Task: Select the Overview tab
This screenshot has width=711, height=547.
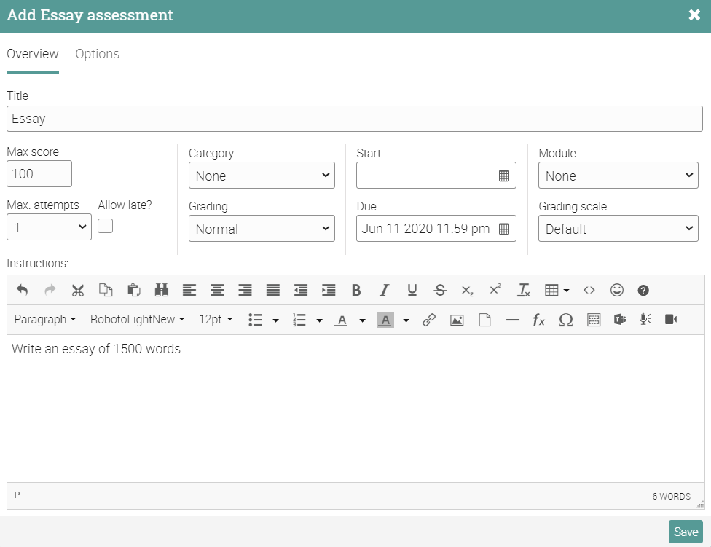Action: pyautogui.click(x=33, y=54)
